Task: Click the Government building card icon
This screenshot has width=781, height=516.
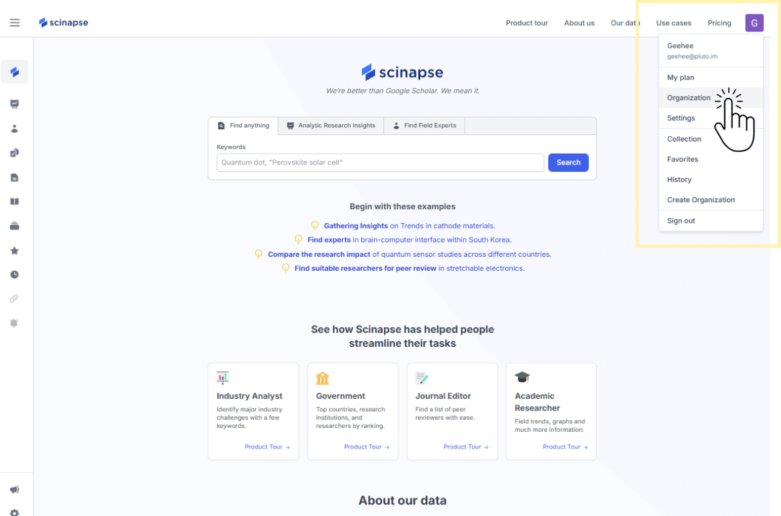Action: pyautogui.click(x=322, y=378)
